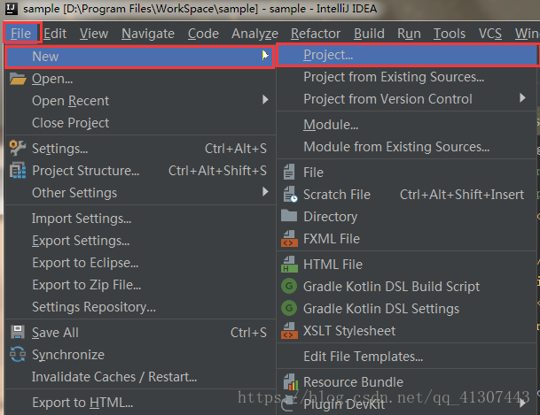Image resolution: width=540 pixels, height=415 pixels.
Task: Open the Refactor menu
Action: pos(316,34)
